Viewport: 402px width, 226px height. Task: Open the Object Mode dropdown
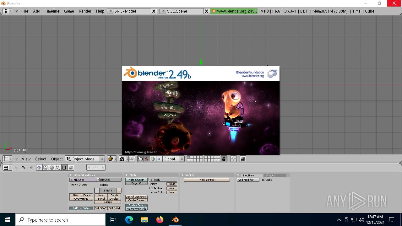coord(85,159)
